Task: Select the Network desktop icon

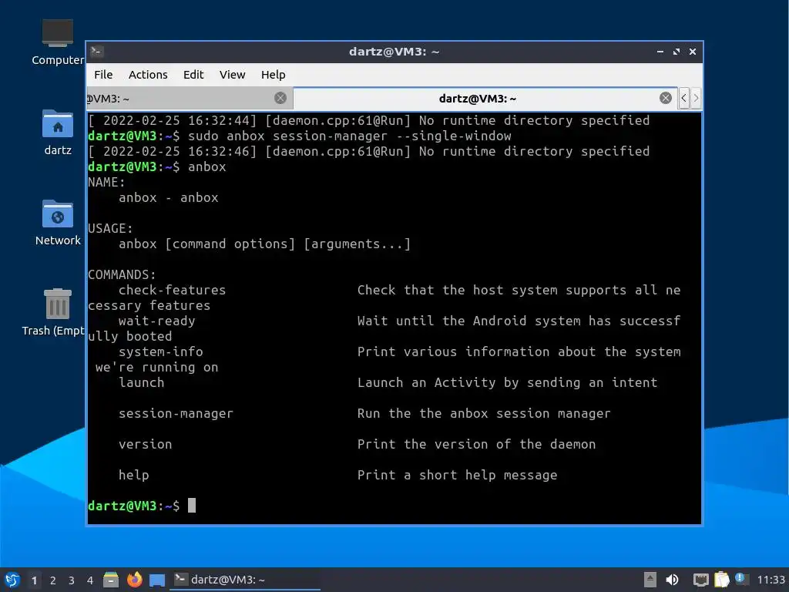Action: click(57, 222)
